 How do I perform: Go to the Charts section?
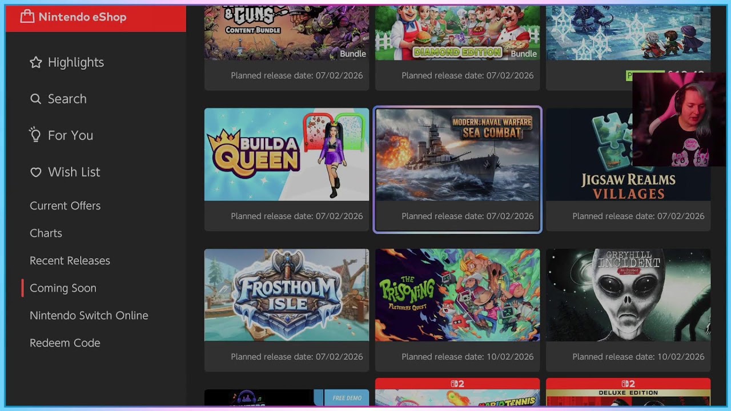point(46,233)
